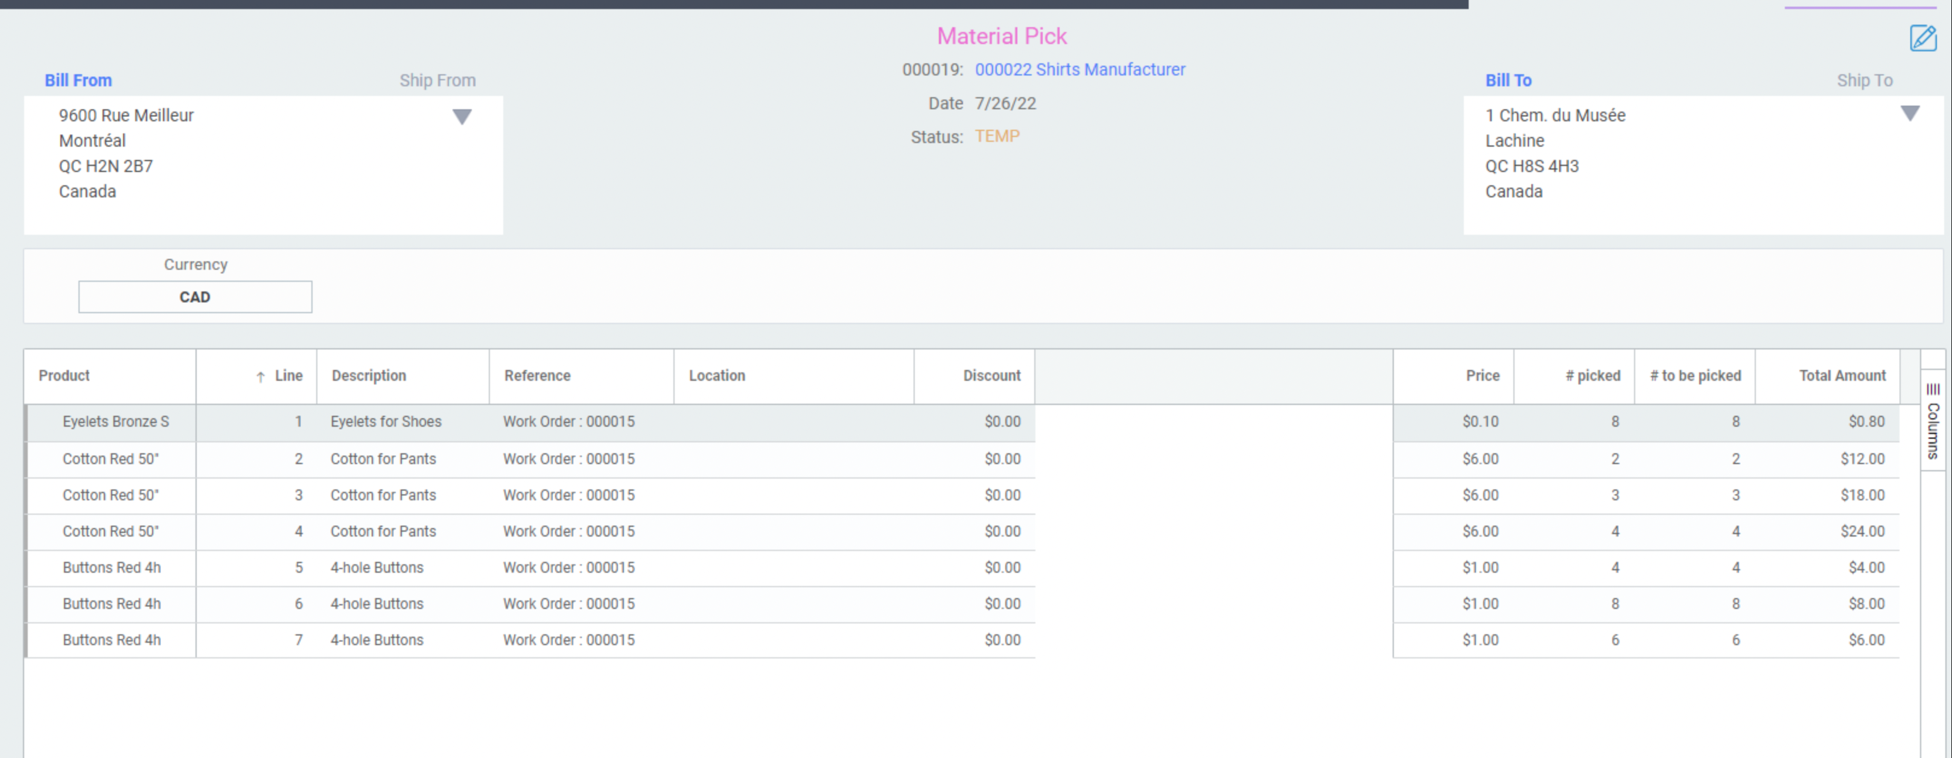The width and height of the screenshot is (1952, 758).
Task: Click the Location column header
Action: (x=716, y=376)
